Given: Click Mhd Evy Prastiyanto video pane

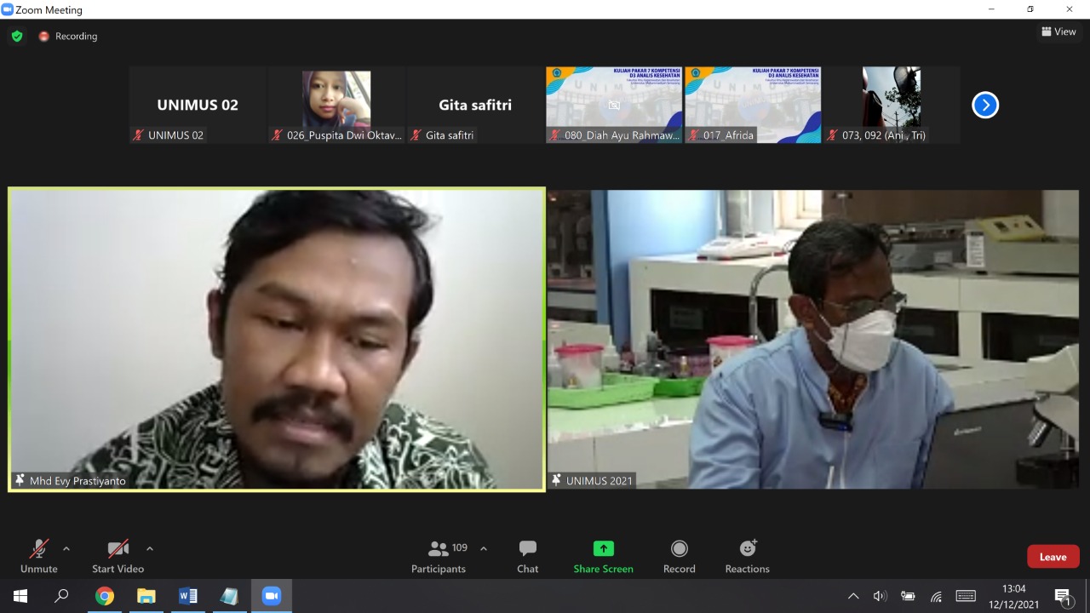Looking at the screenshot, I should 277,339.
